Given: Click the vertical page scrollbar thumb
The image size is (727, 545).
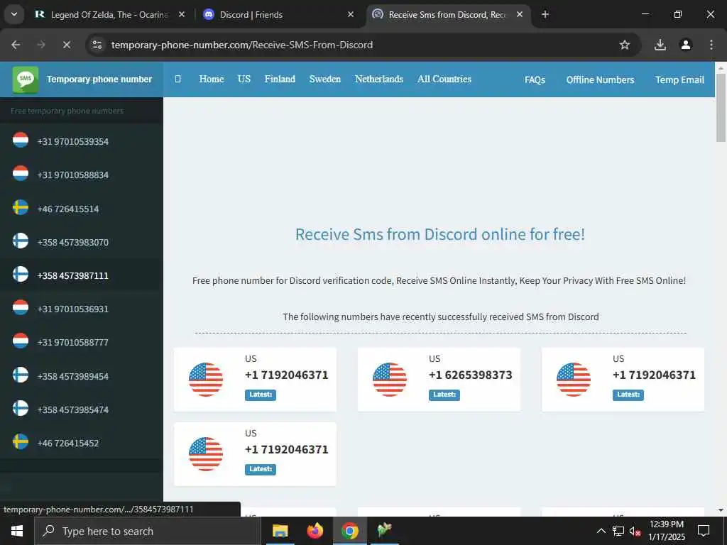Looking at the screenshot, I should coord(721,108).
